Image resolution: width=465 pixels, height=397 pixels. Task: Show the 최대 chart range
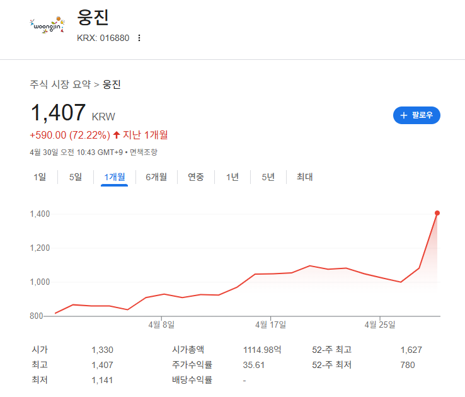pyautogui.click(x=304, y=177)
